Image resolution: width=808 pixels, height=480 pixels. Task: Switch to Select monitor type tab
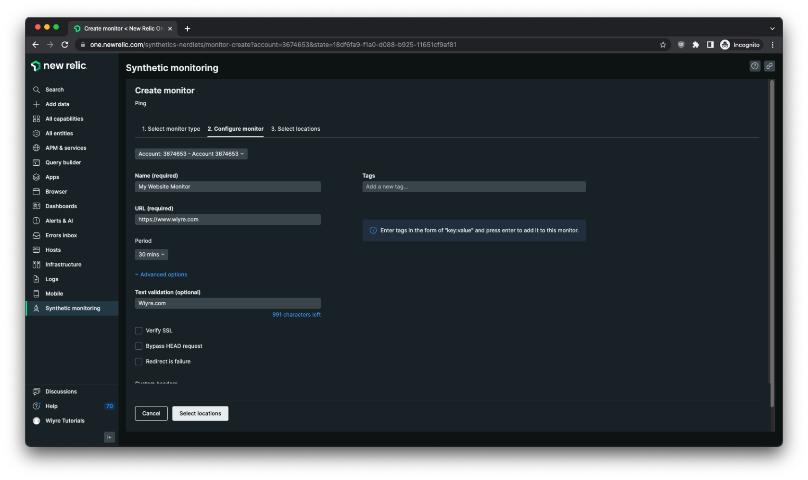click(x=171, y=129)
